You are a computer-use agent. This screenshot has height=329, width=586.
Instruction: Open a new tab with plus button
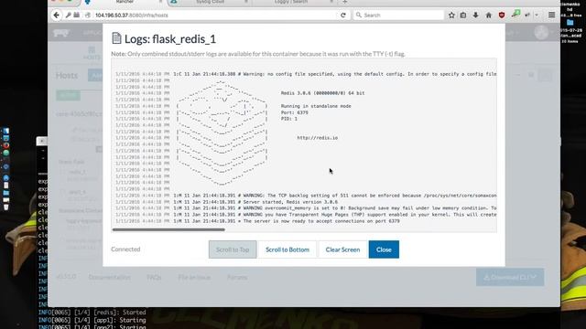(x=344, y=2)
